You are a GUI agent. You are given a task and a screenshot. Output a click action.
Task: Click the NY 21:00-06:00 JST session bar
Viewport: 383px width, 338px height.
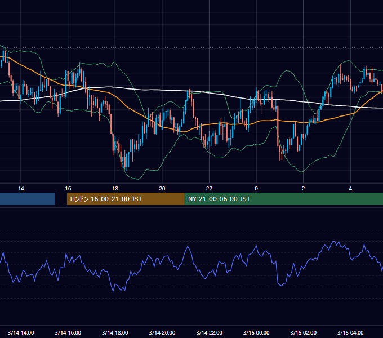284,199
